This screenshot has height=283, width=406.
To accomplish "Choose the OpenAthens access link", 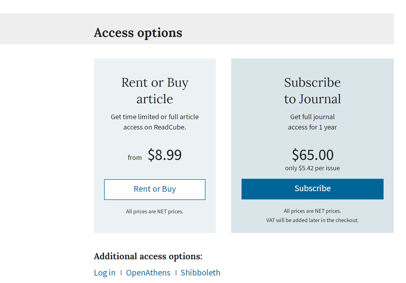I will [148, 273].
